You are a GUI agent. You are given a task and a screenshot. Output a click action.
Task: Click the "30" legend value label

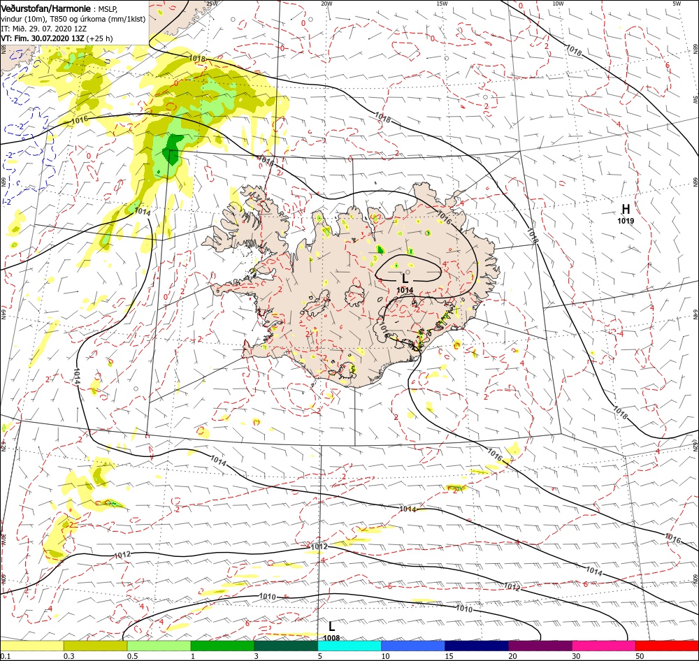click(x=577, y=656)
